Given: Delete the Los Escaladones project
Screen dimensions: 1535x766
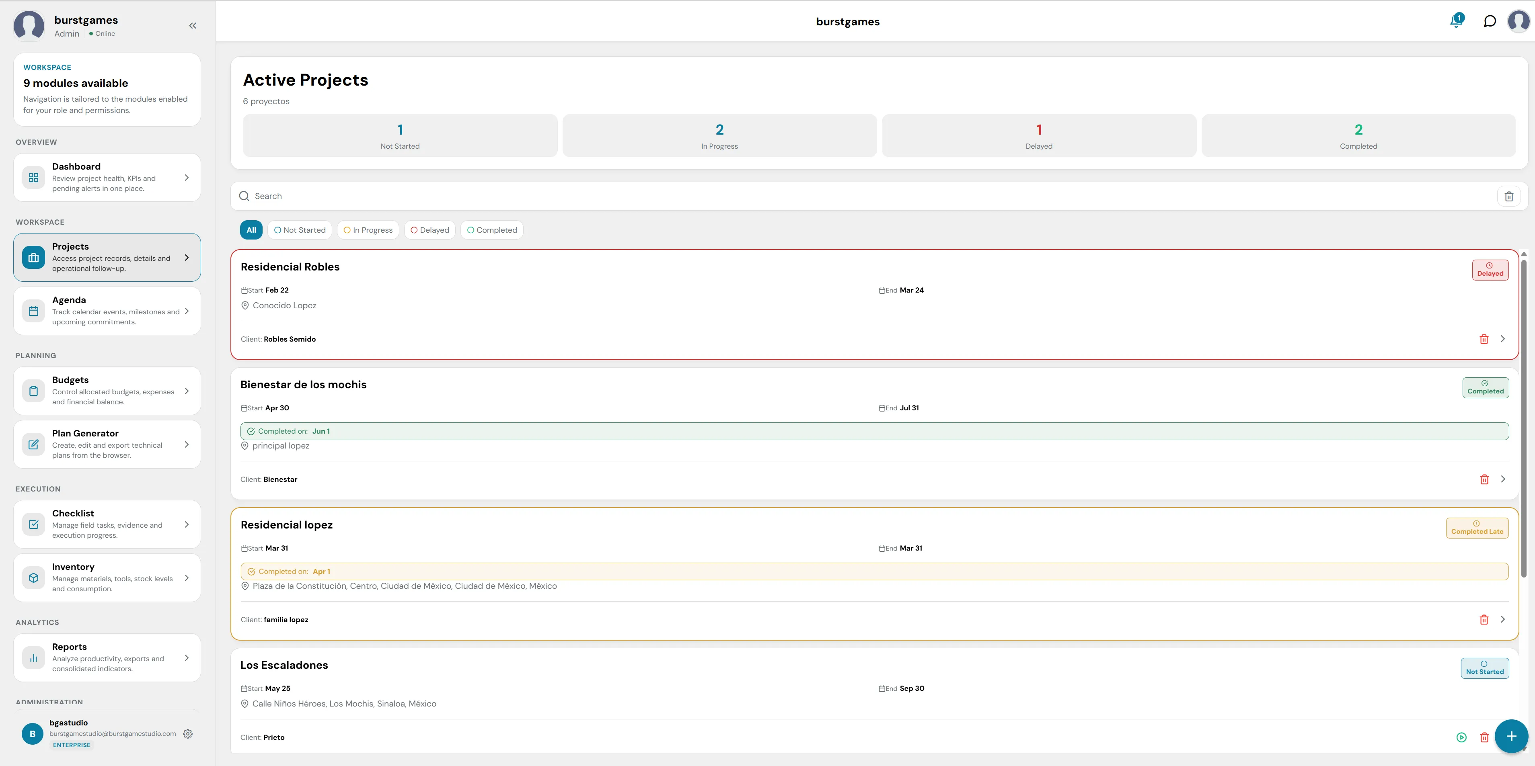Looking at the screenshot, I should [1484, 737].
